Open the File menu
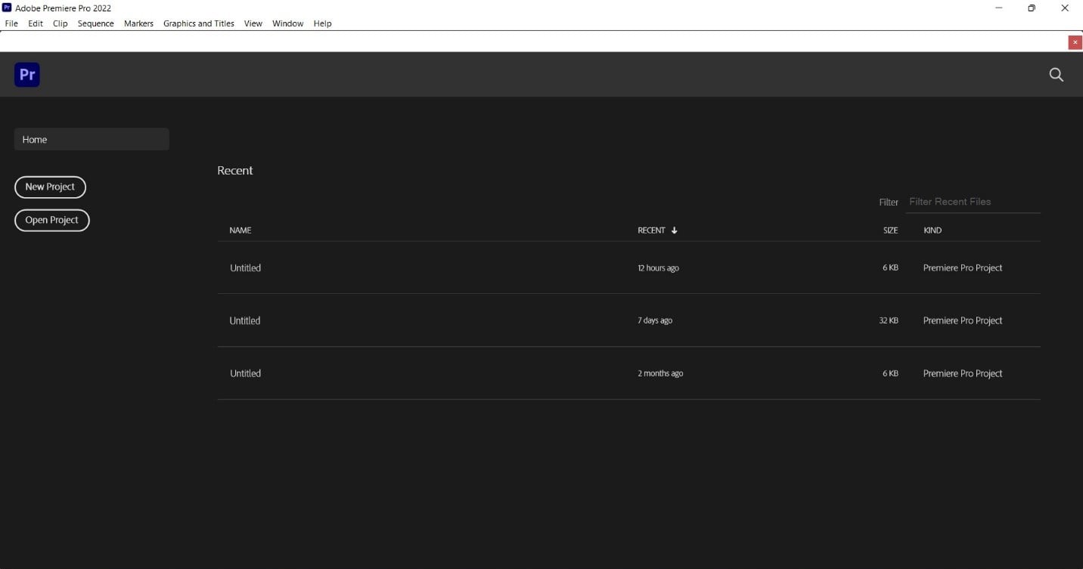Screen dimensions: 1083x569 point(11,23)
